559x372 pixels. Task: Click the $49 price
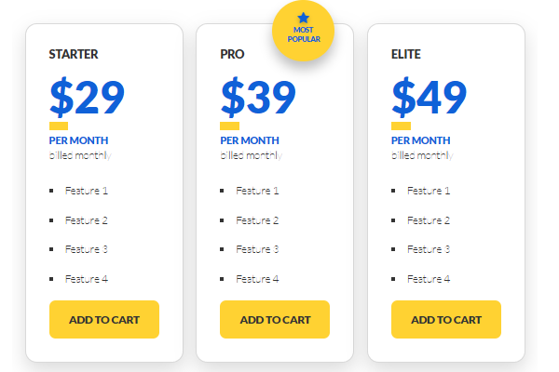coord(429,96)
